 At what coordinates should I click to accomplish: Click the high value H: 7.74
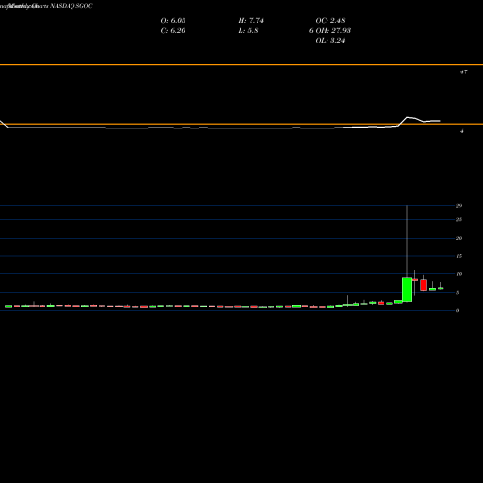(251, 20)
